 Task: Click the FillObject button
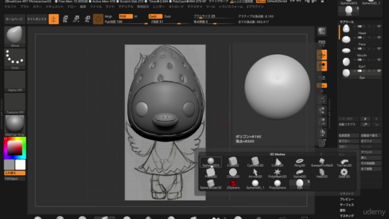[15, 178]
